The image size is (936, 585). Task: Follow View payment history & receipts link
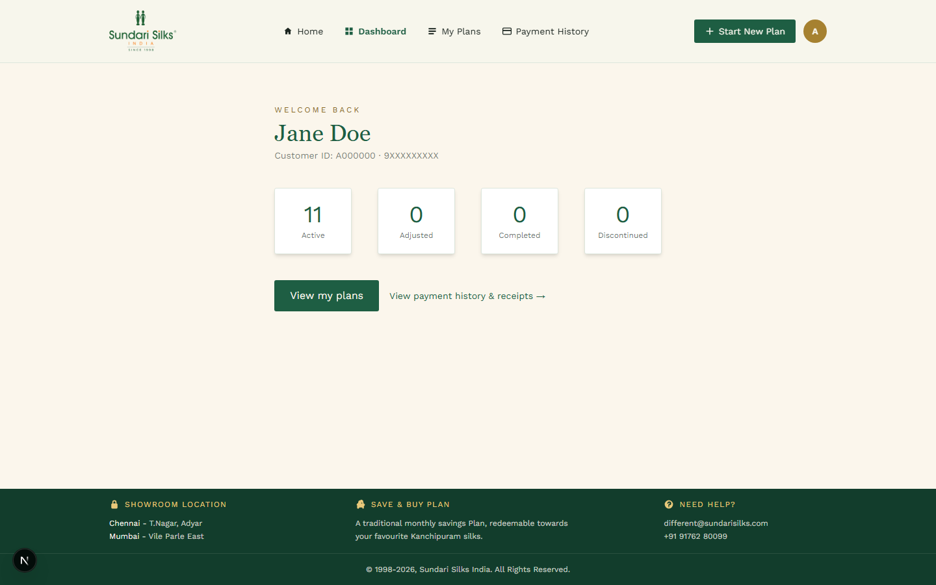tap(467, 296)
